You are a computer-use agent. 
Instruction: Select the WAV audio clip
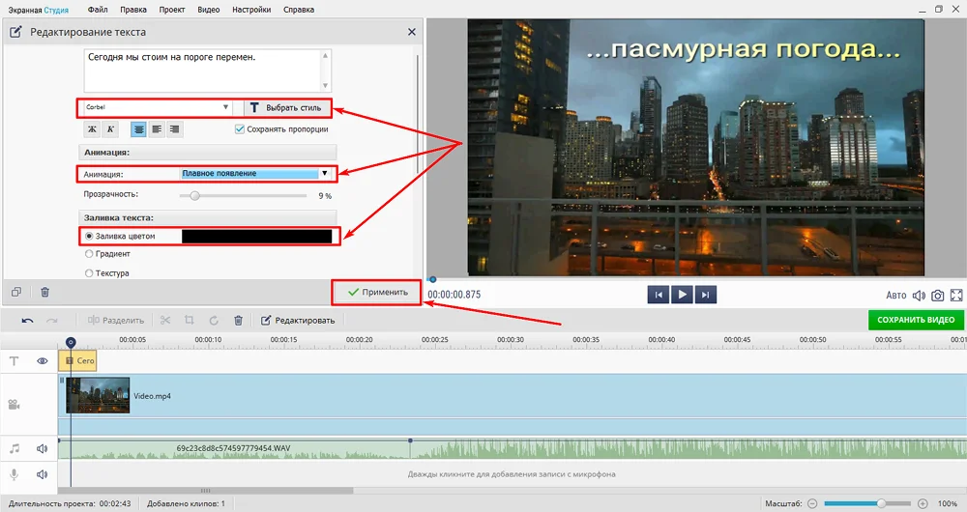pos(234,449)
